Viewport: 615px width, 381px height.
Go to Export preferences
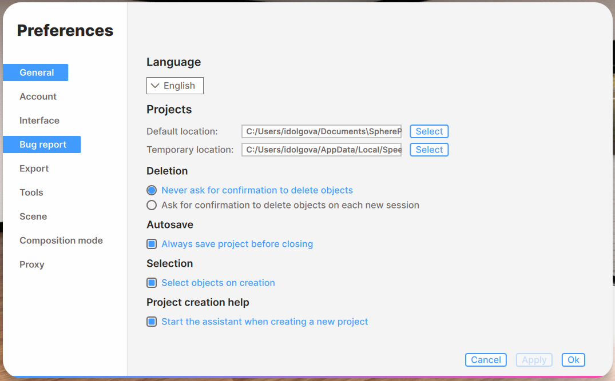(x=34, y=169)
